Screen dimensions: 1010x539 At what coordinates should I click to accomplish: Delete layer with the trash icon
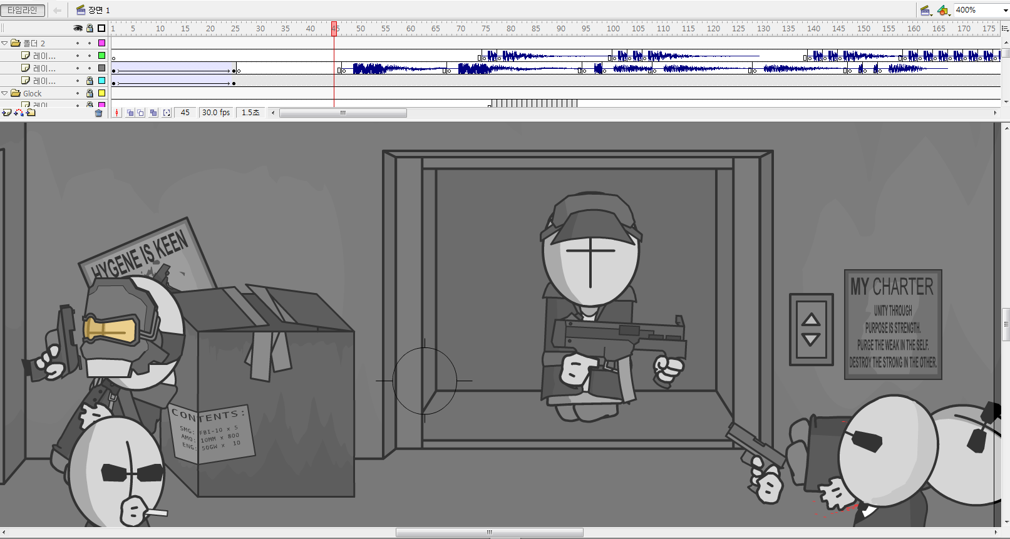[98, 113]
